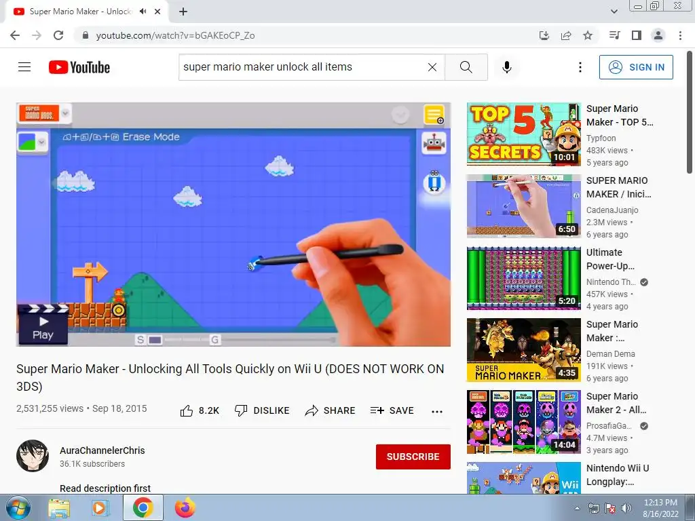Open the system volume icon
This screenshot has width=695, height=521.
click(x=626, y=508)
